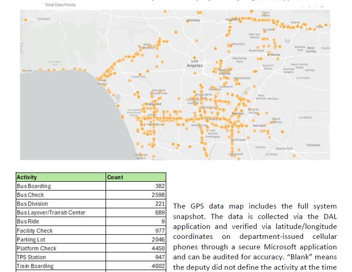The height and width of the screenshot is (272, 352).
Task: Select the La Habra map label
Action: [x=305, y=117]
